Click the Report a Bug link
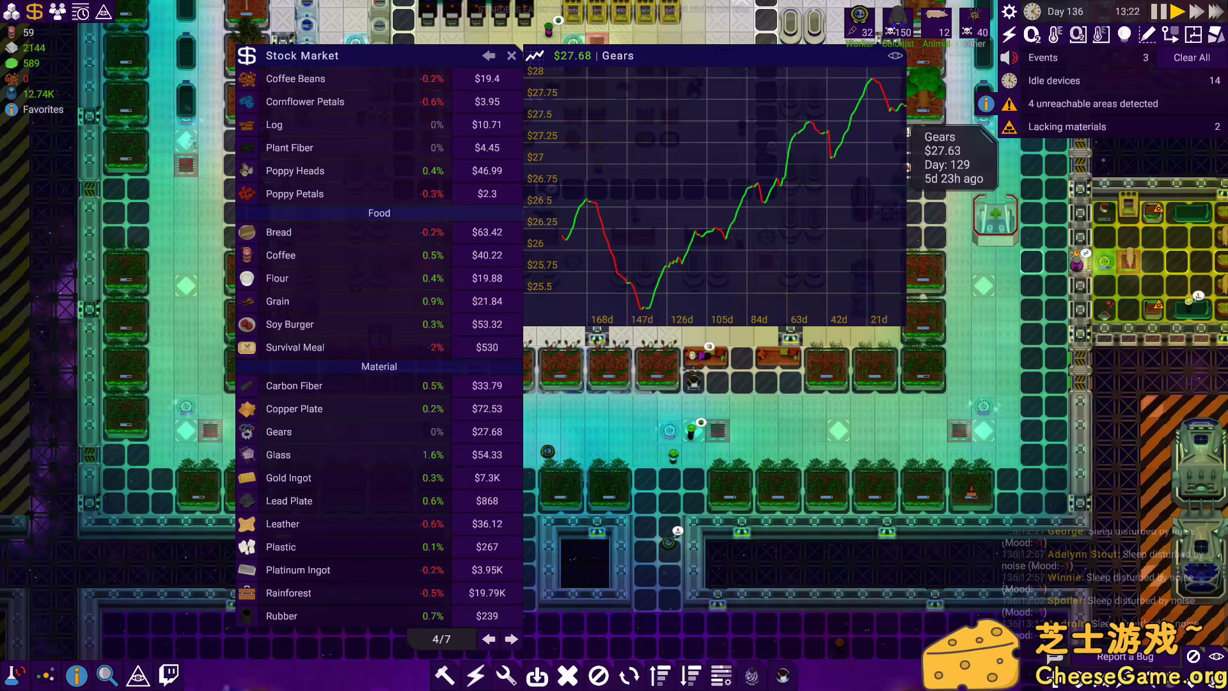Image resolution: width=1228 pixels, height=691 pixels. click(1124, 657)
